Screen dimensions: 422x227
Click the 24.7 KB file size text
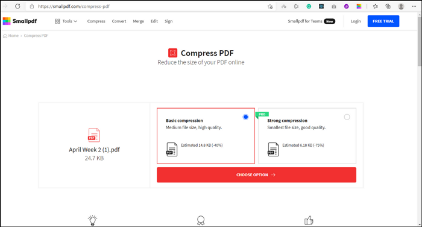click(94, 158)
